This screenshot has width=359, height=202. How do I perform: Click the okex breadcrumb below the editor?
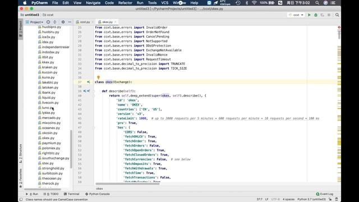pos(99,189)
